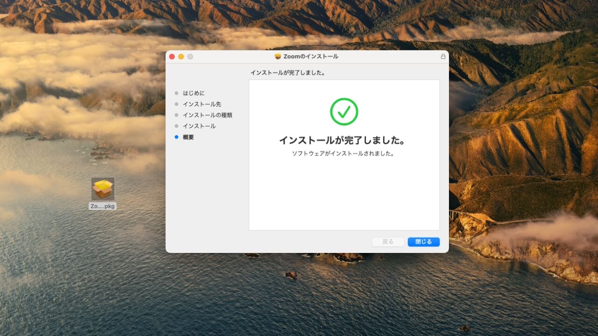The image size is (598, 336).
Task: Minimize the installer with the yellow button
Action: point(181,56)
